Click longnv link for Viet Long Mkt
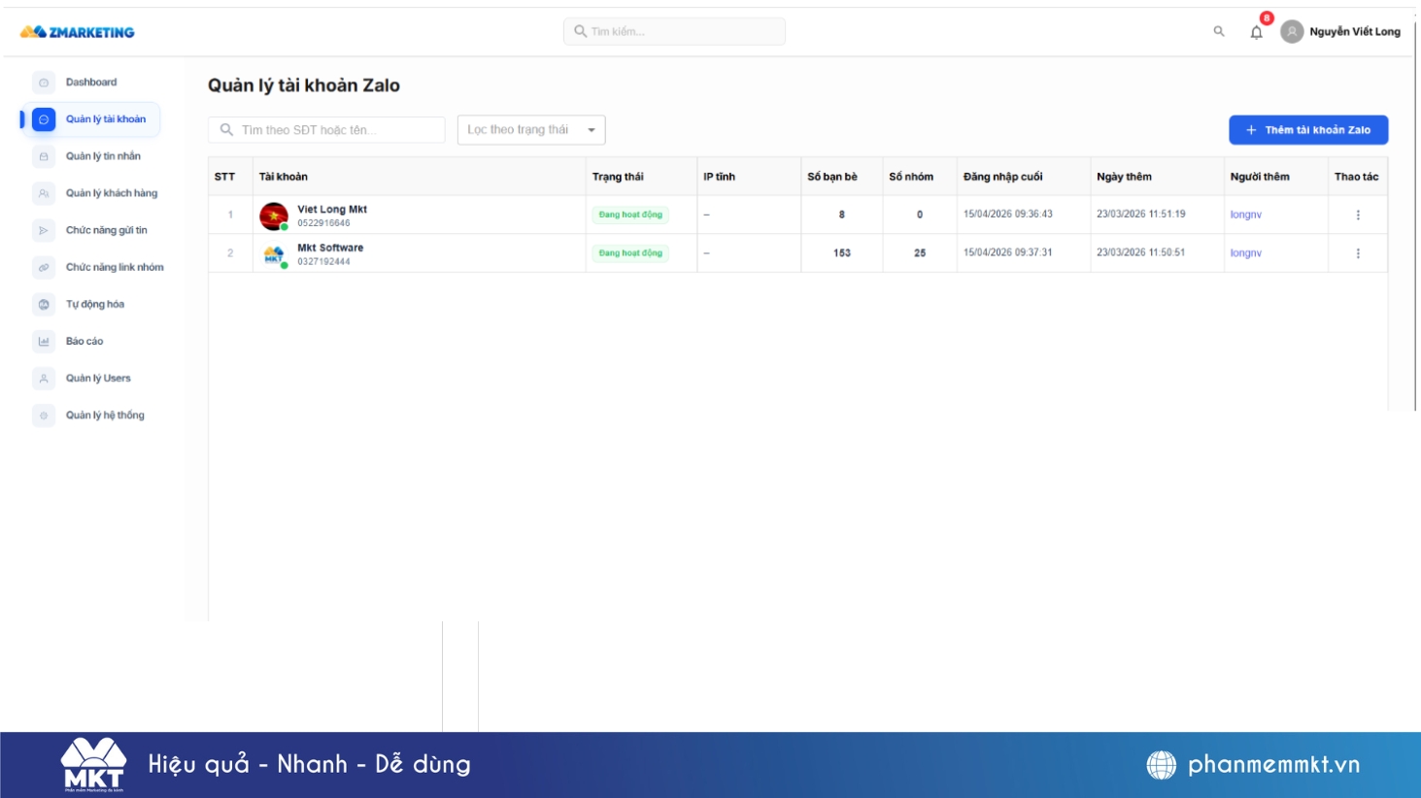Screen dimensions: 1421x798 (x=1245, y=215)
